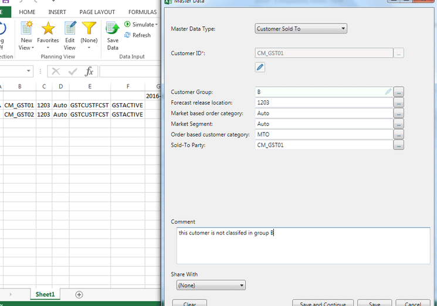This screenshot has width=437, height=306.
Task: Open the browse button next to Customer ID
Action: [398, 53]
